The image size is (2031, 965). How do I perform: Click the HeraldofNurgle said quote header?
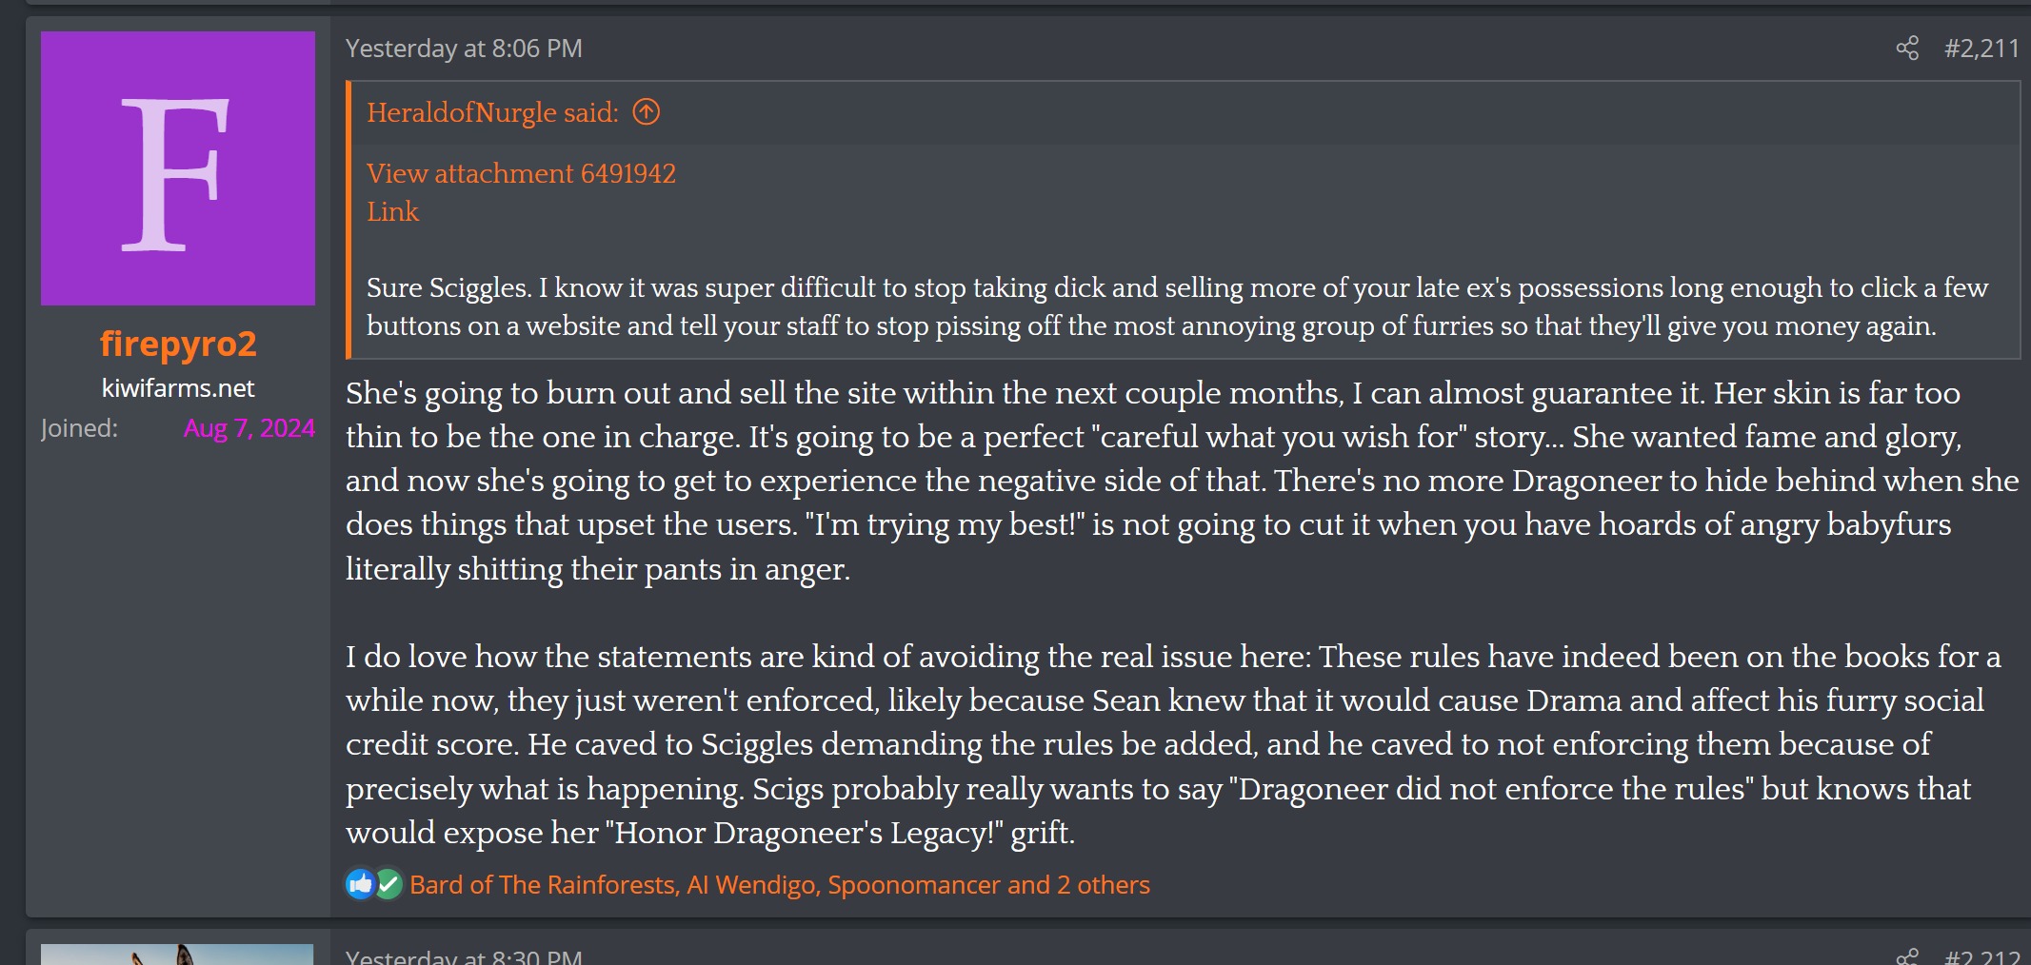pos(492,112)
